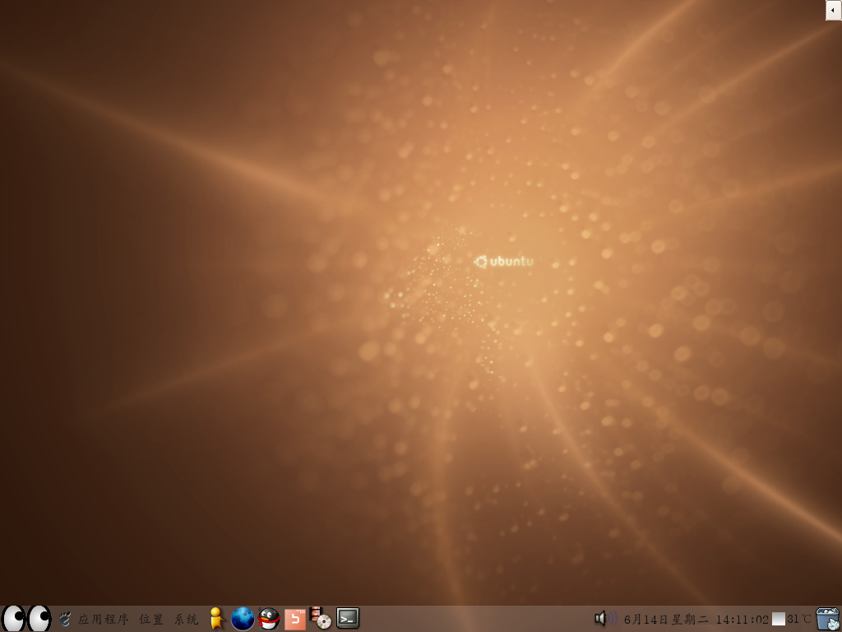842x632 pixels.
Task: Click the GNOME foot logo icon
Action: [x=65, y=619]
